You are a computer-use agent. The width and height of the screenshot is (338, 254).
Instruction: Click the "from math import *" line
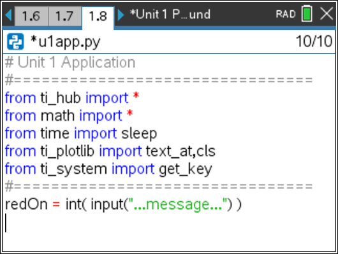69,116
